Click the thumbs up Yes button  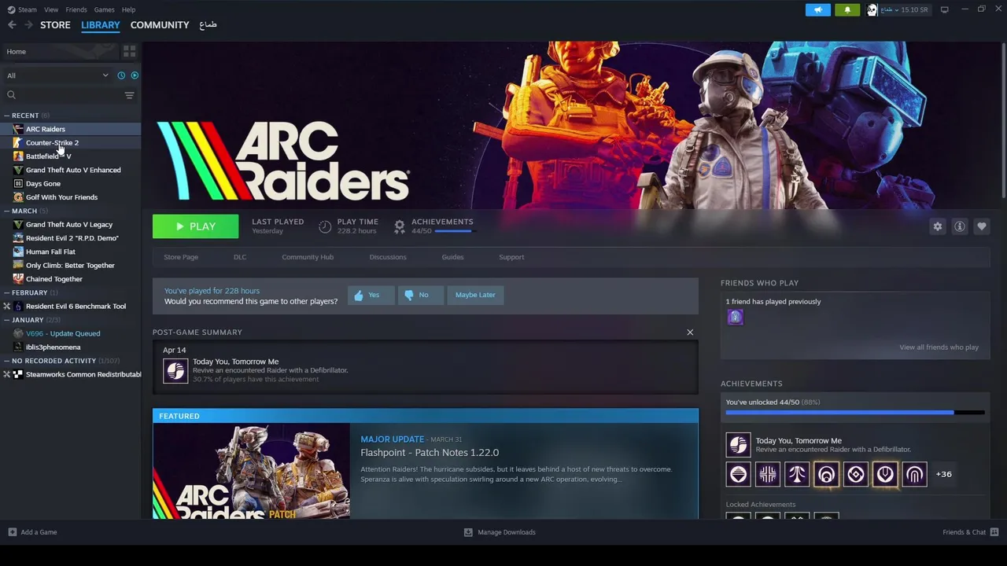[371, 295]
